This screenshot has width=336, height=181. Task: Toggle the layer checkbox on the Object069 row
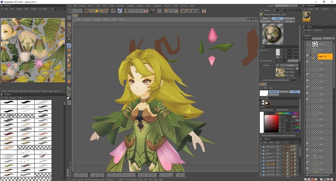pos(277,164)
